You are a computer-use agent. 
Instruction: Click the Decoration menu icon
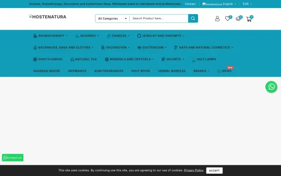(x=103, y=47)
